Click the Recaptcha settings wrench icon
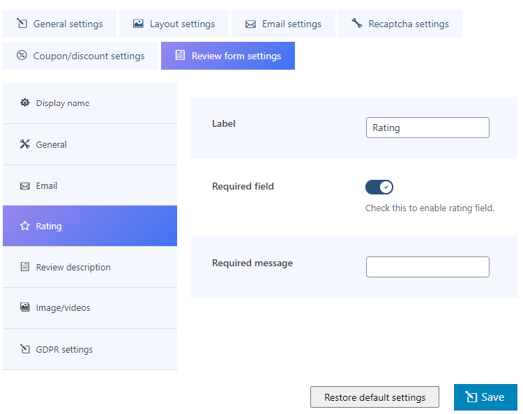This screenshot has height=414, width=523. point(357,23)
